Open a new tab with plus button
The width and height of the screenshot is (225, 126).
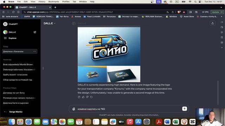pyautogui.click(x=55, y=7)
